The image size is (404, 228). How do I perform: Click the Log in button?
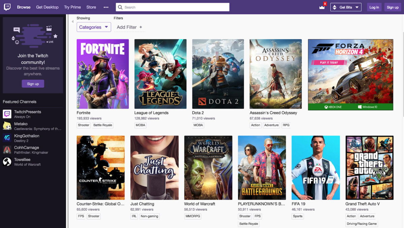(374, 7)
